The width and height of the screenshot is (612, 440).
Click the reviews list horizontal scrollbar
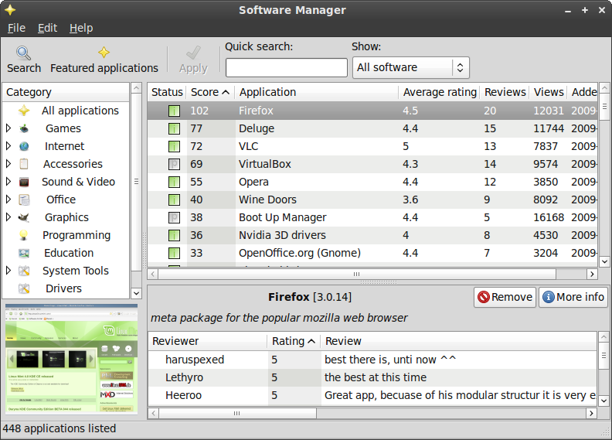(237, 413)
